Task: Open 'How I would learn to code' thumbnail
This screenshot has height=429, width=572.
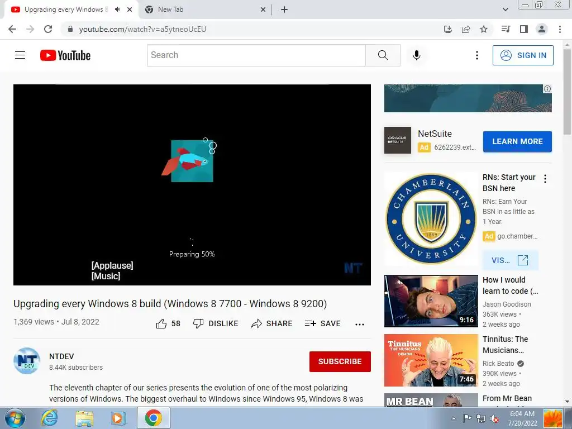Action: (431, 301)
